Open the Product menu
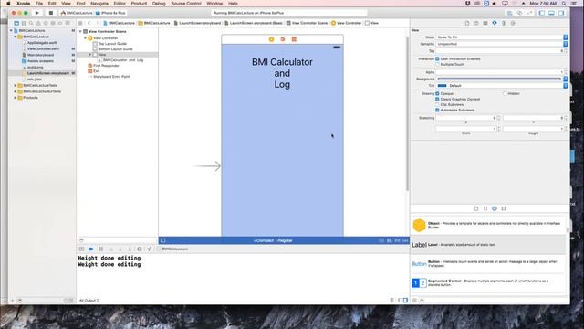The height and width of the screenshot is (329, 584). coord(139,4)
